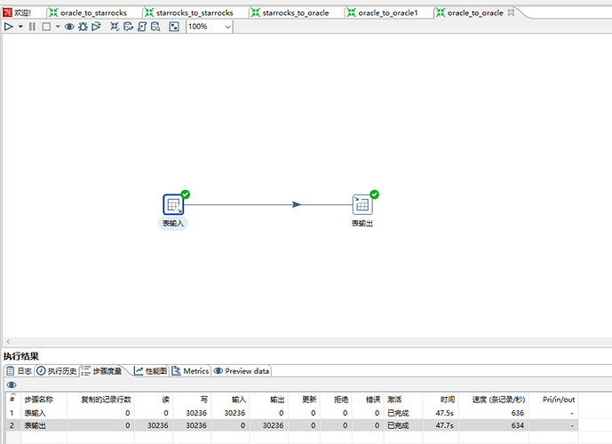The image size is (612, 444).
Task: Open the Metrics tab
Action: (190, 371)
